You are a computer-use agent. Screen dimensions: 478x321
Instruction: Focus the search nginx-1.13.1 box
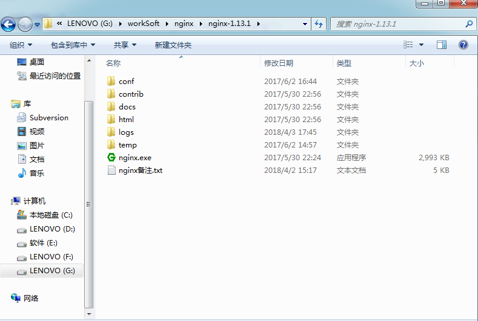402,24
